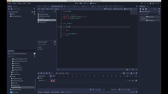
Task: Go to previous script with back arrow
Action: pos(135,9)
